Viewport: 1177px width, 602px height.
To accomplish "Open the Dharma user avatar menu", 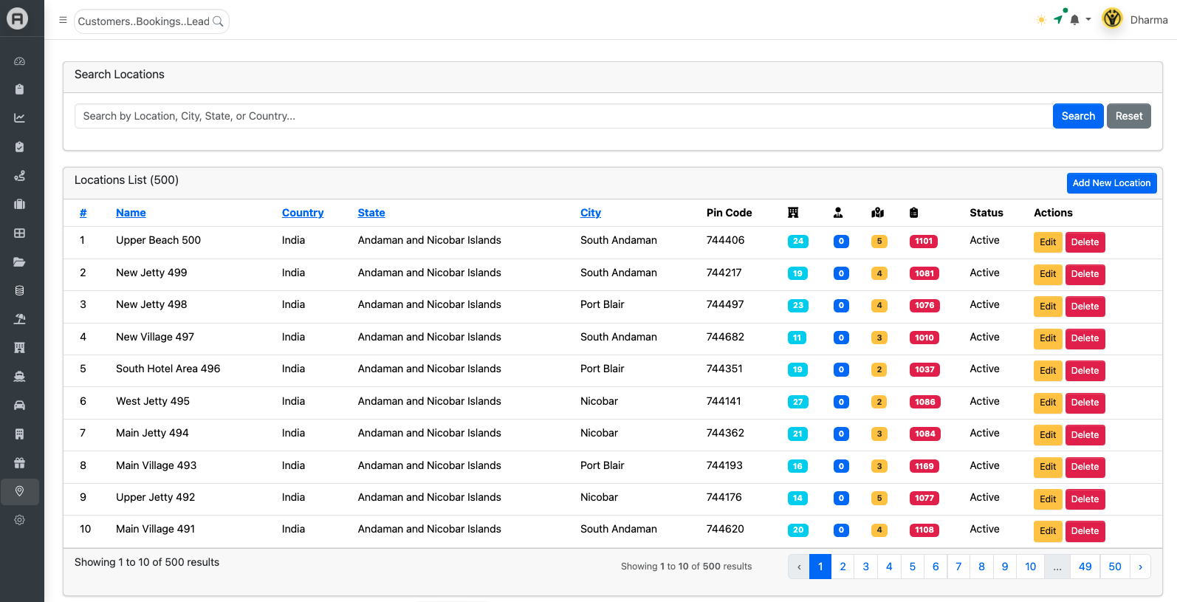I will (1113, 18).
